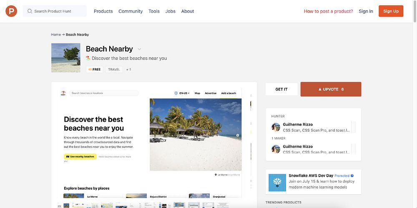
Task: Open the Community menu
Action: click(x=131, y=11)
